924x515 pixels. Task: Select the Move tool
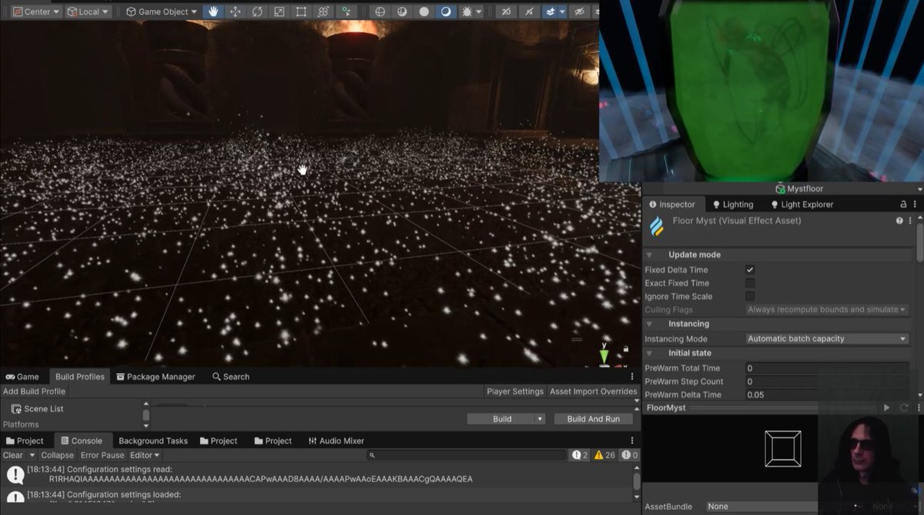(236, 12)
